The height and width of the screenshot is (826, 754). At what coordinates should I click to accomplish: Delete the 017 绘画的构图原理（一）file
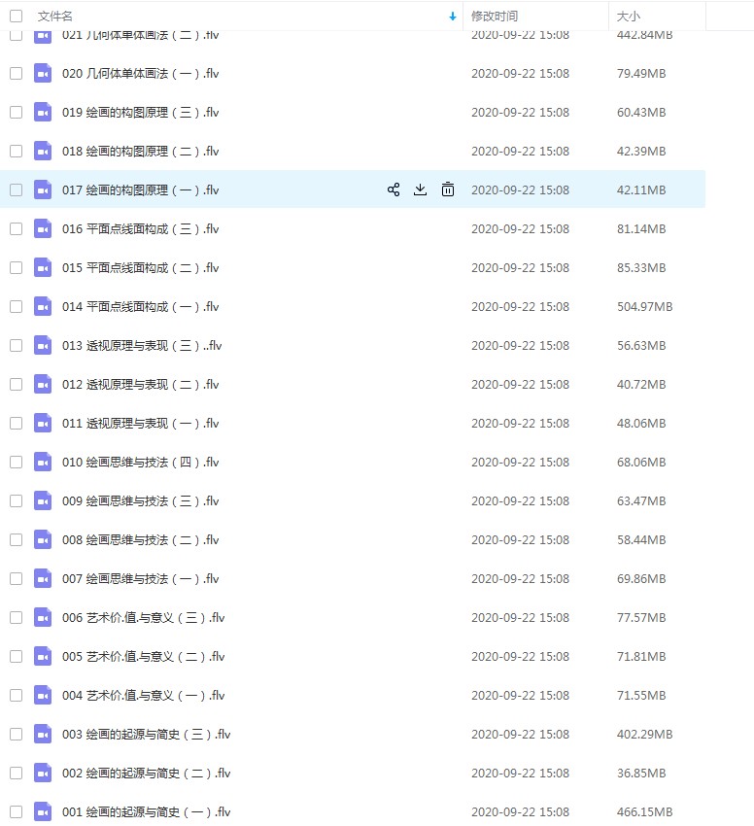448,189
